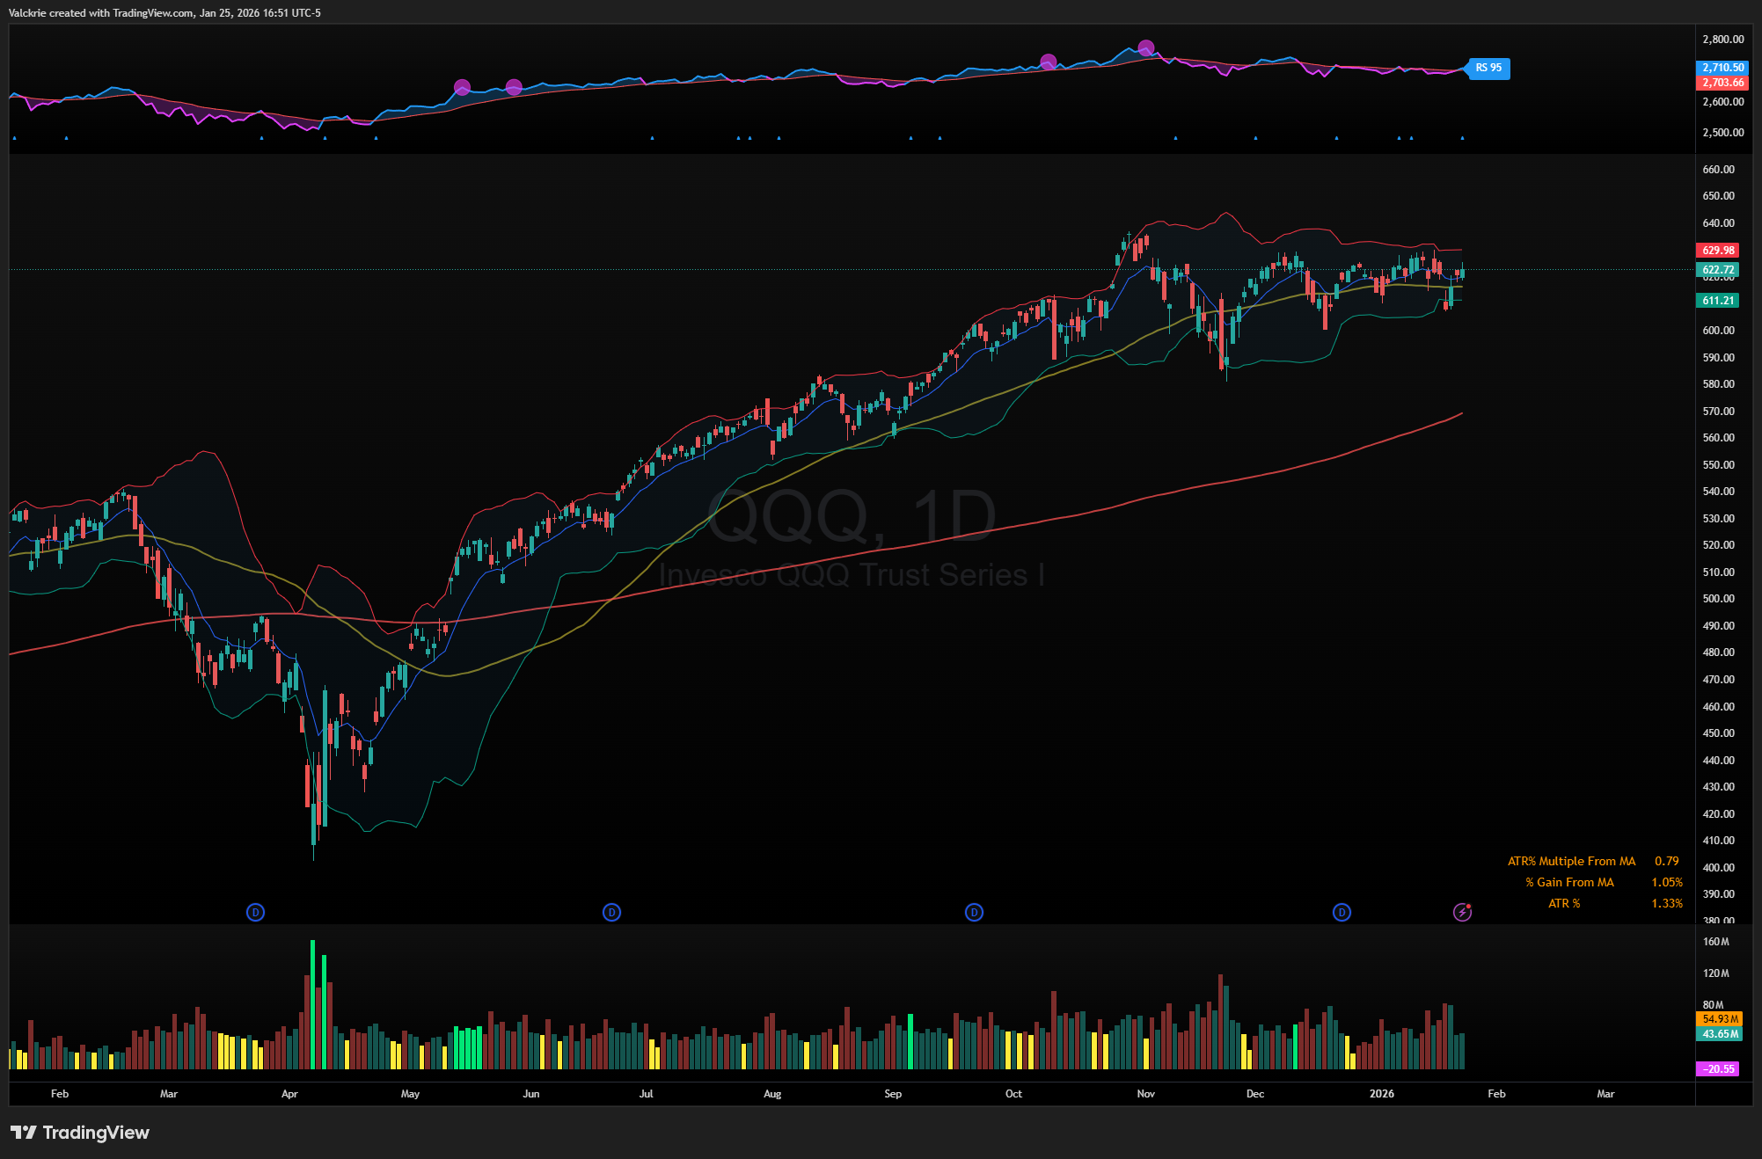This screenshot has height=1159, width=1762.
Task: Click the Nov label on time axis
Action: point(1145,1094)
